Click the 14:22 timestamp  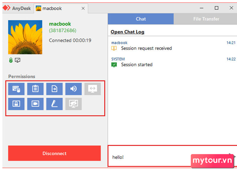pyautogui.click(x=231, y=59)
